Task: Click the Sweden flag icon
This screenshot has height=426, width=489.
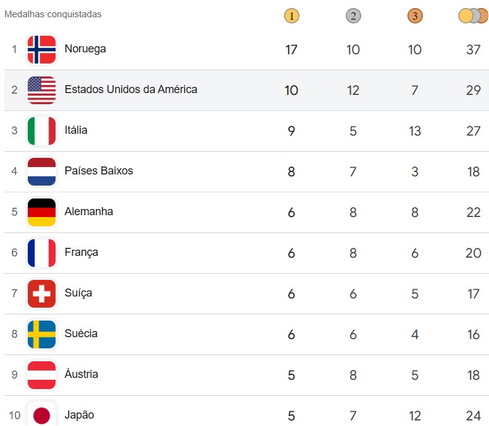Action: point(41,334)
